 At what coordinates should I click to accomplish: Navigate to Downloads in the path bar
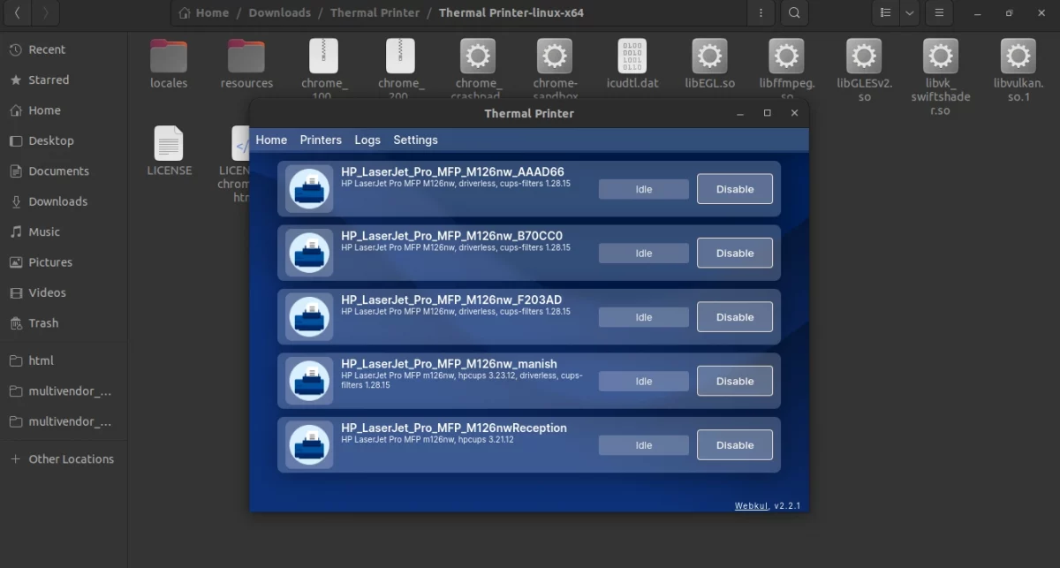[x=280, y=12]
